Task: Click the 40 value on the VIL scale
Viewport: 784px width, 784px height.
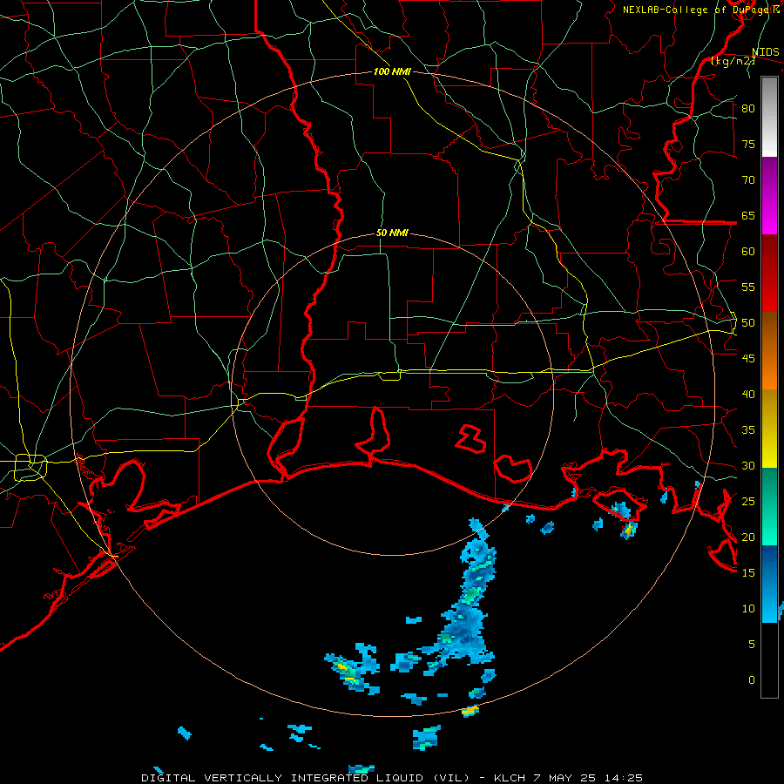Action: pyautogui.click(x=748, y=395)
